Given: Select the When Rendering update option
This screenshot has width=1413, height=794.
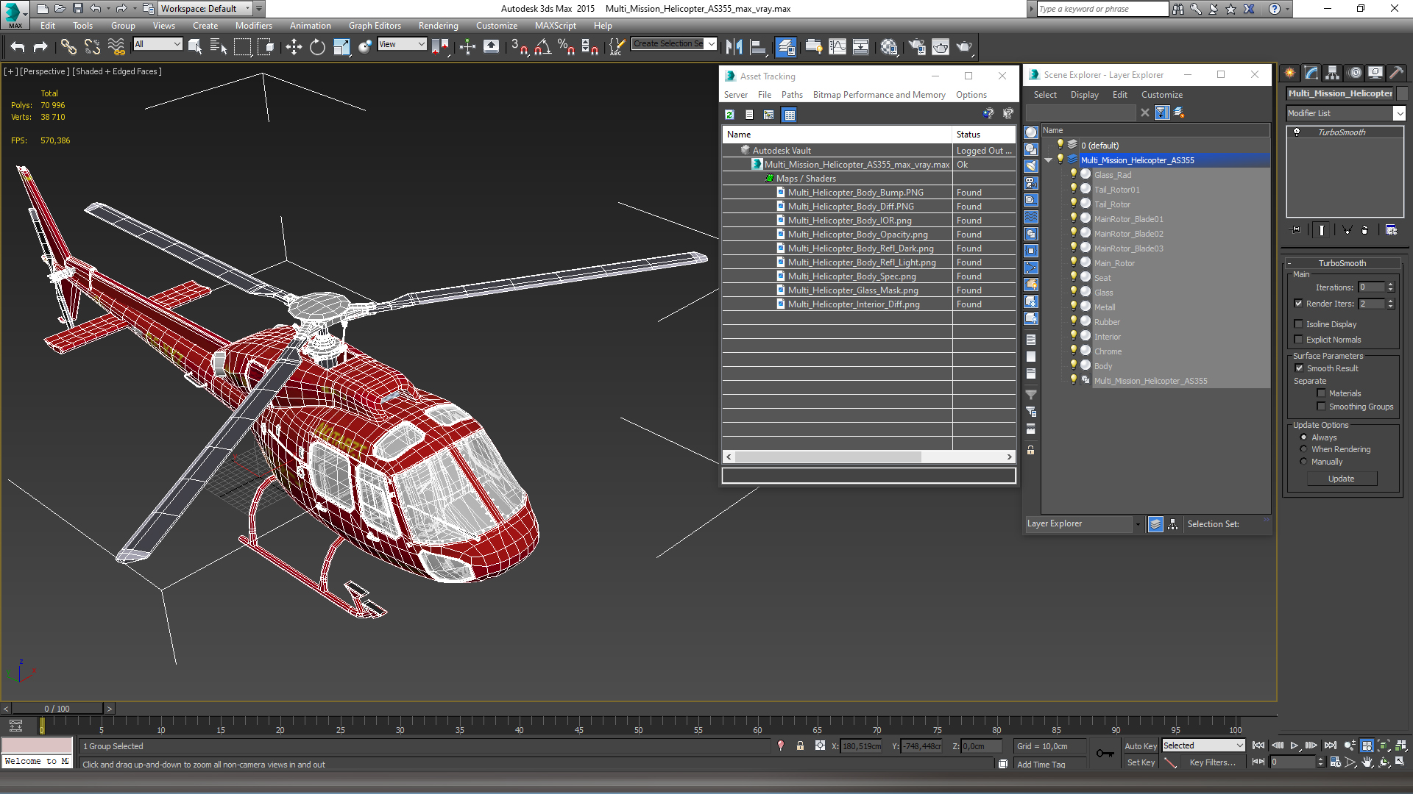Looking at the screenshot, I should pyautogui.click(x=1303, y=449).
